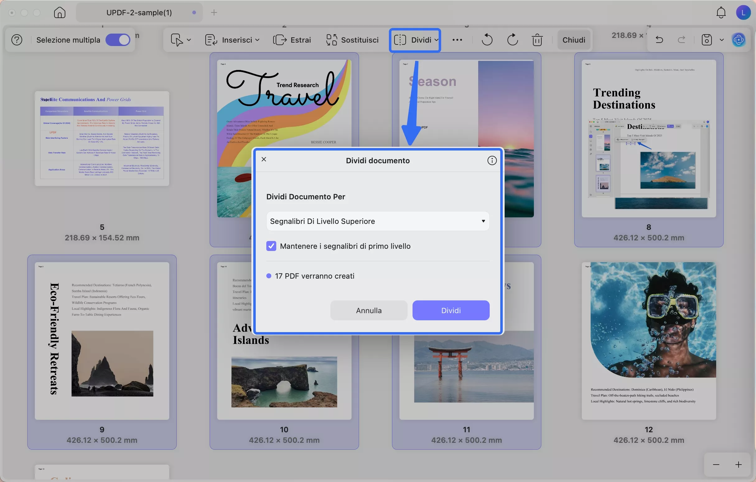Open the more options ellipsis menu
The height and width of the screenshot is (482, 756).
tap(457, 40)
